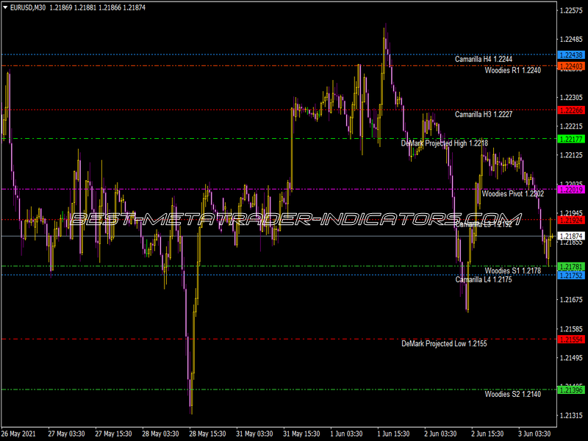588x441 pixels.
Task: Select the EURUSD,M30 chart title text
Action: (28, 7)
